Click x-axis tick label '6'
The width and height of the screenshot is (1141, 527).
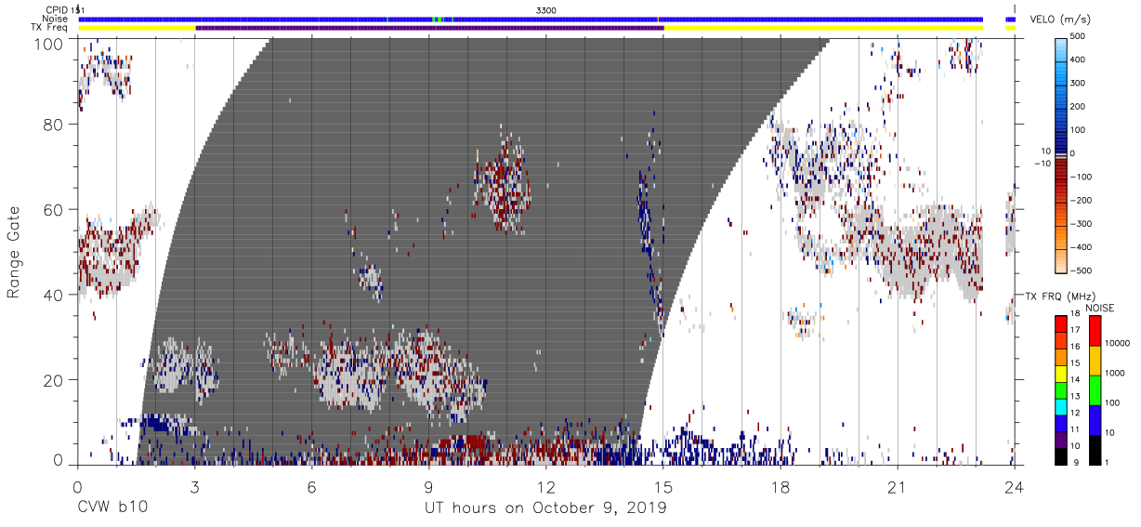[x=311, y=487]
